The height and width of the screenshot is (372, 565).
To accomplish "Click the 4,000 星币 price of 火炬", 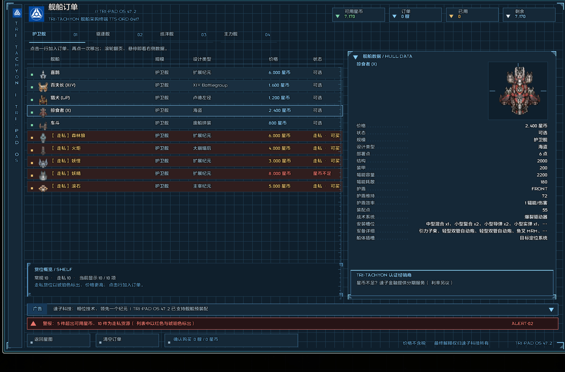I will 280,148.
